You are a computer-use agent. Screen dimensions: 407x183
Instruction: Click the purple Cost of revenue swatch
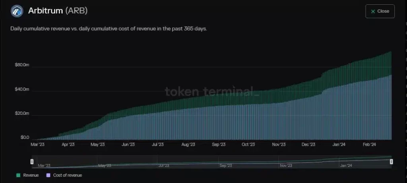[x=48, y=175]
